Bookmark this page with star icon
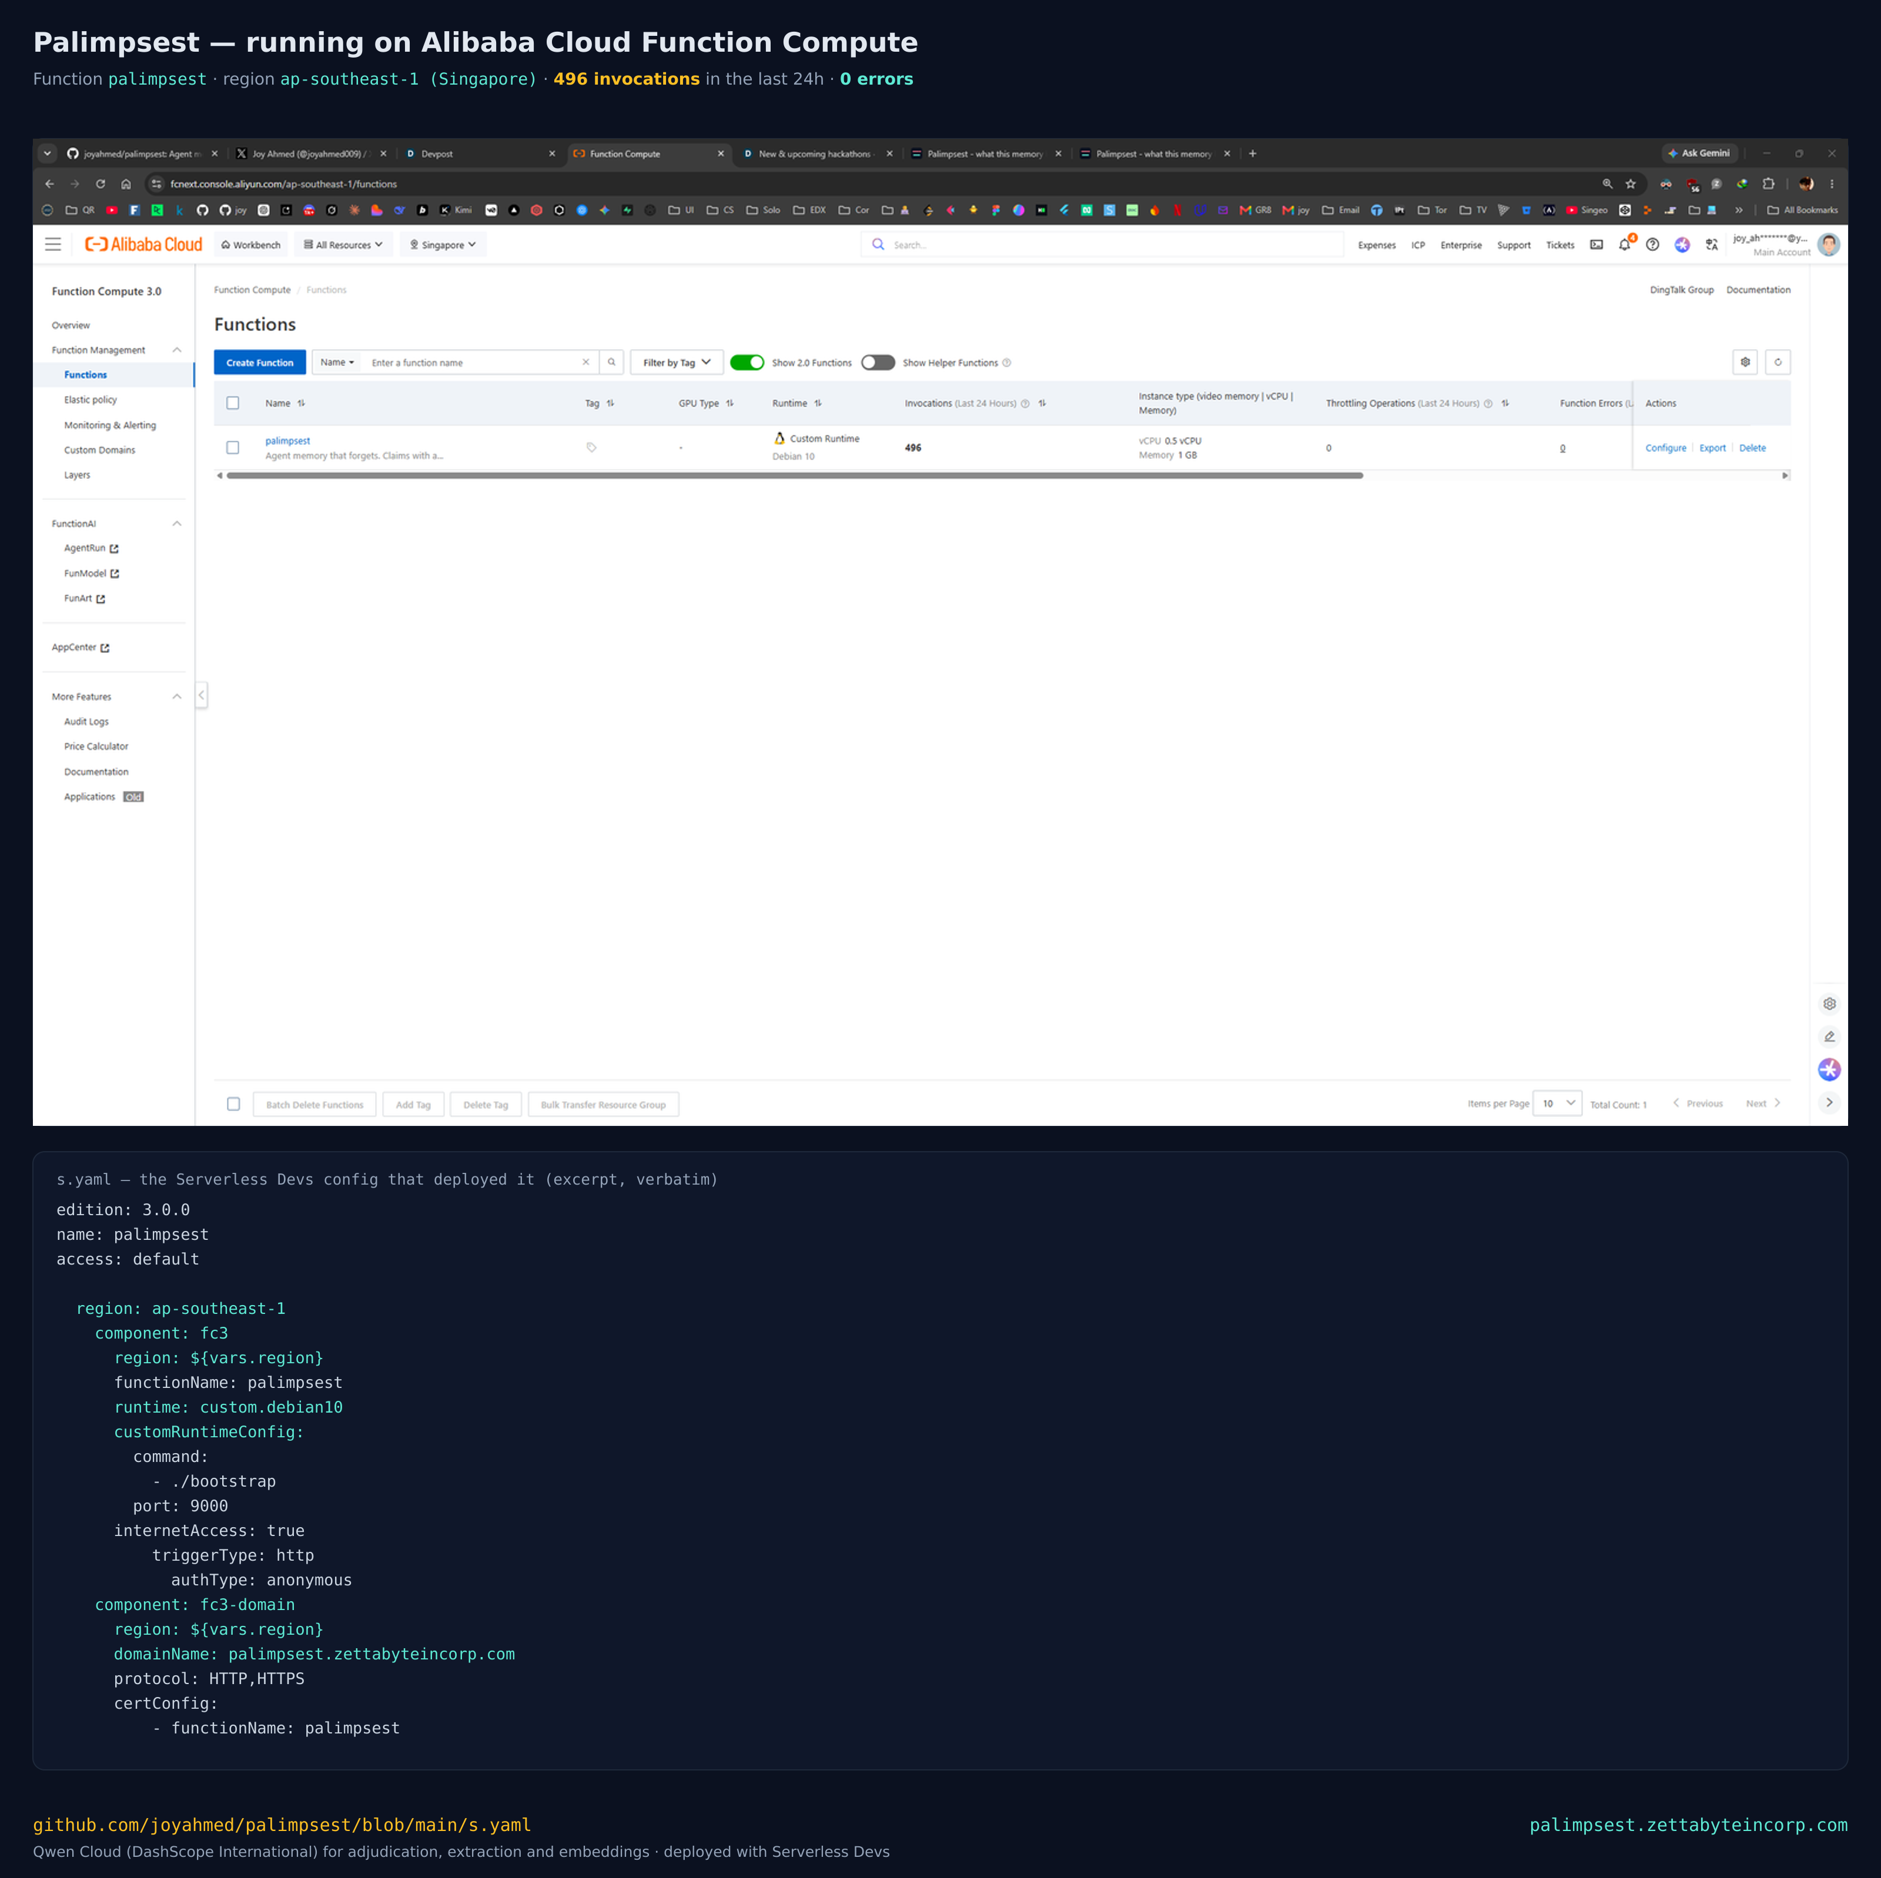The height and width of the screenshot is (1878, 1881). pos(1631,183)
